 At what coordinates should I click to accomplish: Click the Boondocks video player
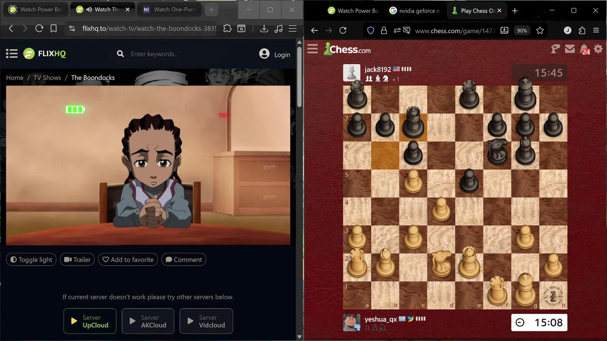tap(148, 165)
